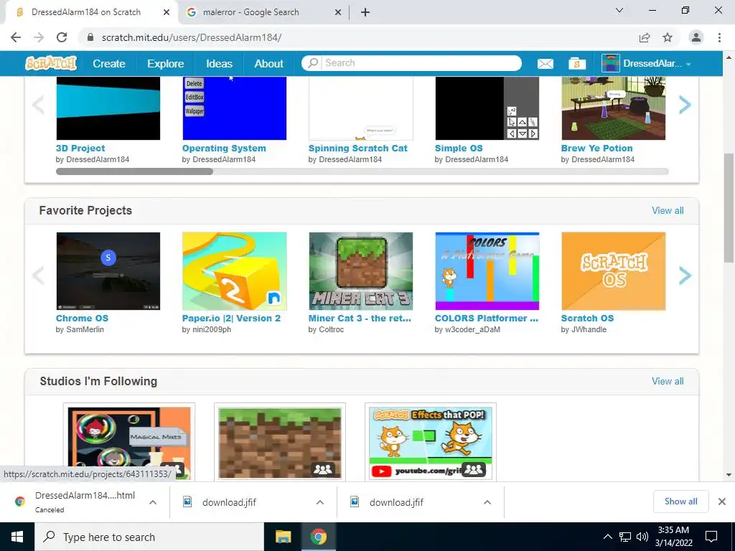Click the browser address bar URL

click(x=191, y=37)
